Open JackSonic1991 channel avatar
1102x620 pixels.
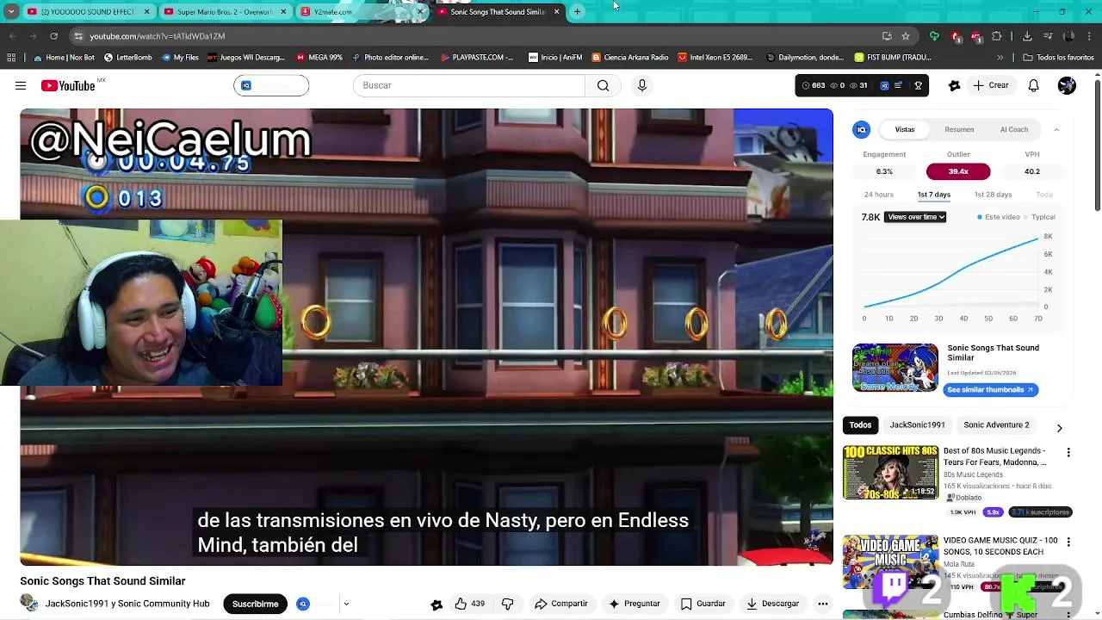(29, 604)
